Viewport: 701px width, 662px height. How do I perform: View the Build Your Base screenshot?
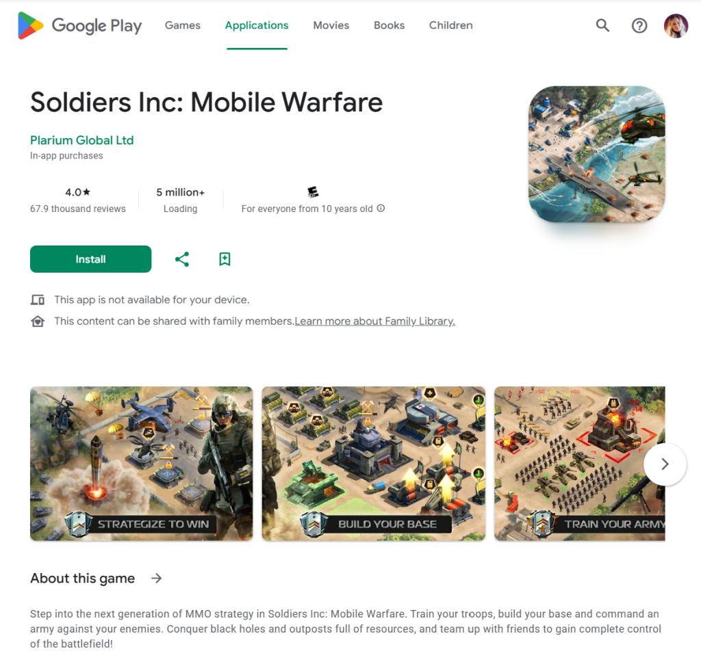[373, 464]
